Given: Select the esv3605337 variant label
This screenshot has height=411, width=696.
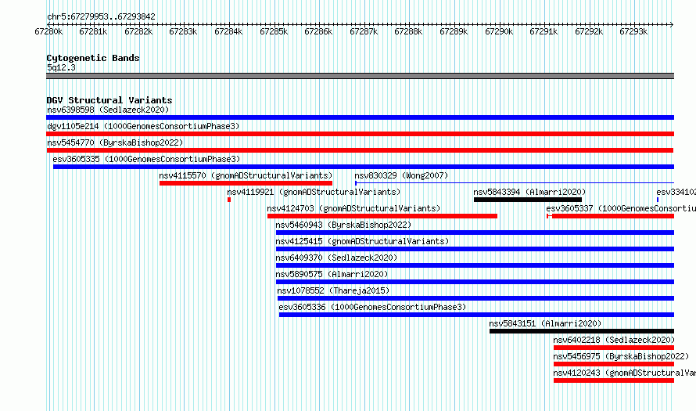Looking at the screenshot, I should pyautogui.click(x=621, y=208).
